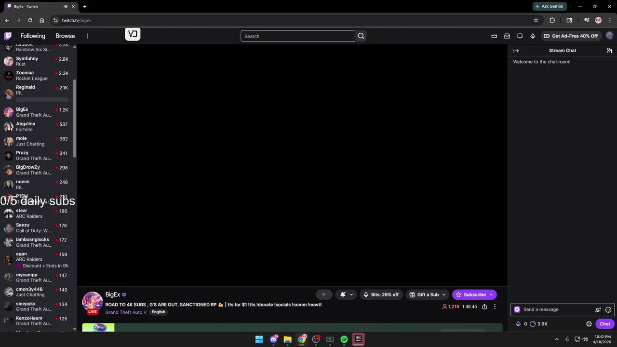Open Zoomaa's Rocket League channel
Screen dimensions: 617x347
point(38,76)
